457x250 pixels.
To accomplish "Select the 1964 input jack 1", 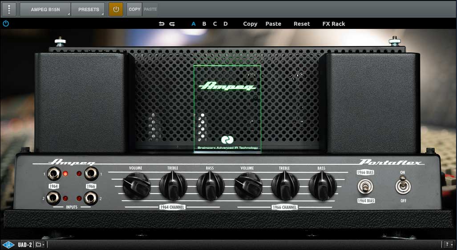I will click(x=54, y=174).
